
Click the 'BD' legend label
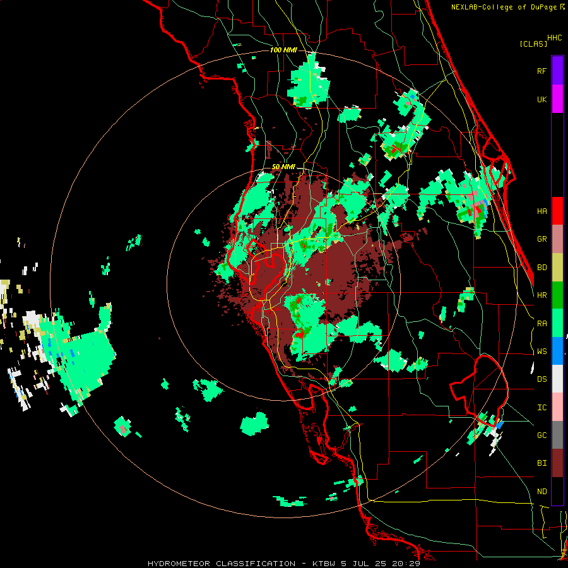coord(542,268)
